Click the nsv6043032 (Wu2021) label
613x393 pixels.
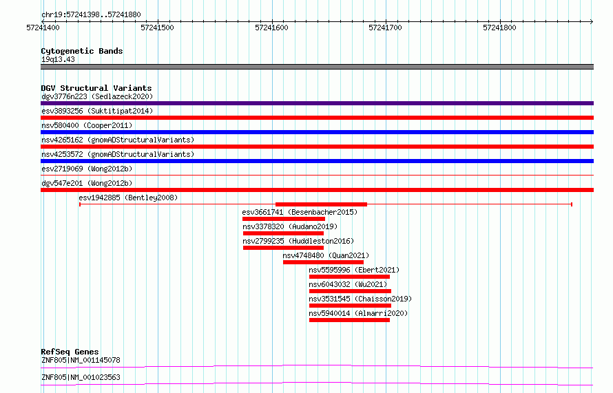point(348,284)
